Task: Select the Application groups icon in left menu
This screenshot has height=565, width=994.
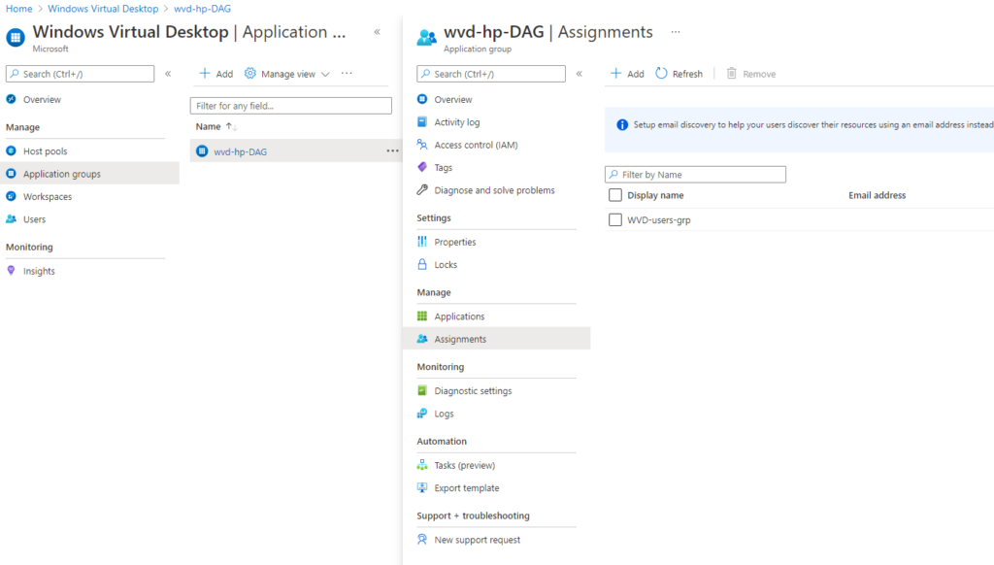Action: coord(11,173)
